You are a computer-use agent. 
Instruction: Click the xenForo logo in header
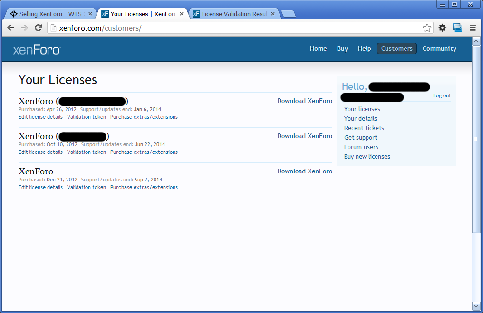tap(37, 49)
